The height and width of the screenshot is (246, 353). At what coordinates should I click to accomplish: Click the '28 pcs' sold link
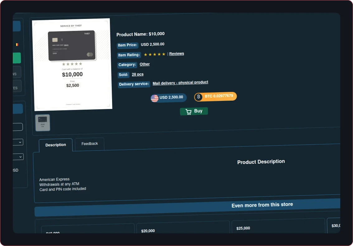138,74
